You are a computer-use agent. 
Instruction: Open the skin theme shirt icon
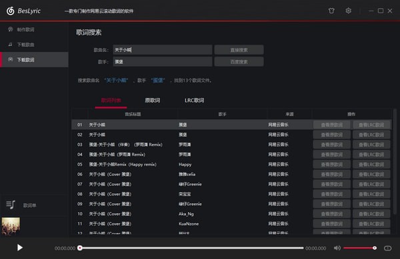click(x=331, y=11)
